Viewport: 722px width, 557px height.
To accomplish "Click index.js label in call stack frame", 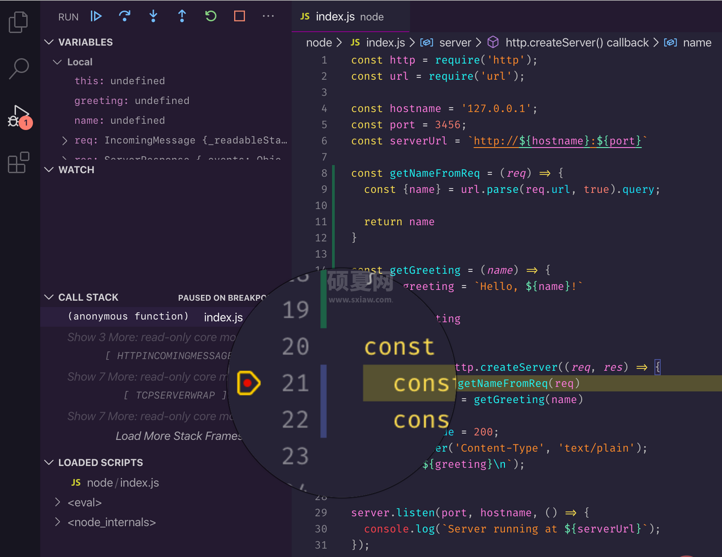I will (223, 317).
